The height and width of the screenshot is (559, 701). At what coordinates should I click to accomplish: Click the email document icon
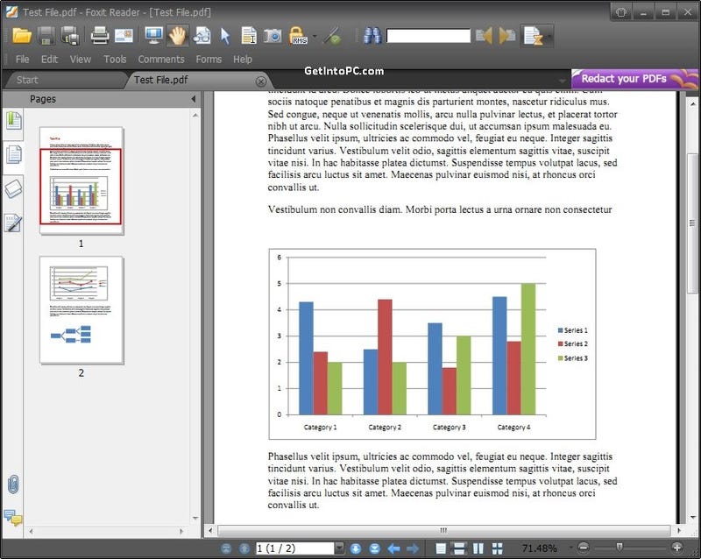coord(124,36)
